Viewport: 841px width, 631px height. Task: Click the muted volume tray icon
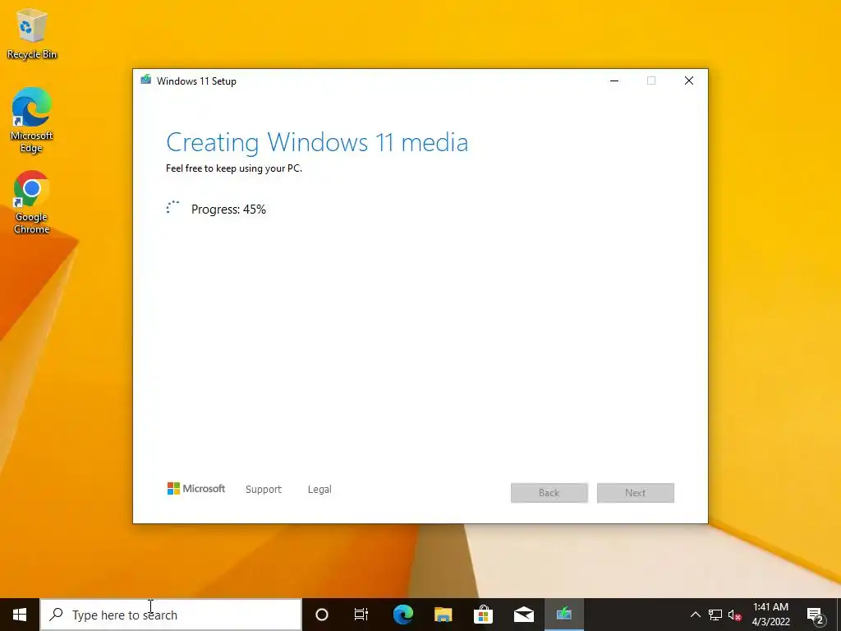[x=735, y=615]
